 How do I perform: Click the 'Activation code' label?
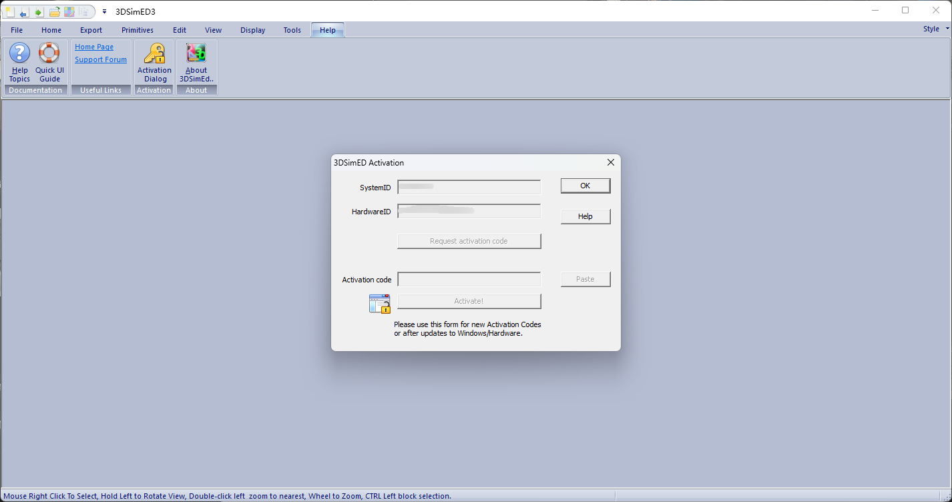pyautogui.click(x=367, y=280)
